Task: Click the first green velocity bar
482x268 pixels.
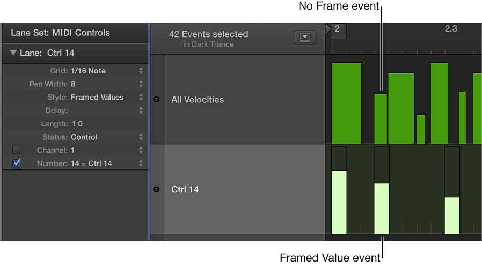Action: pos(346,103)
